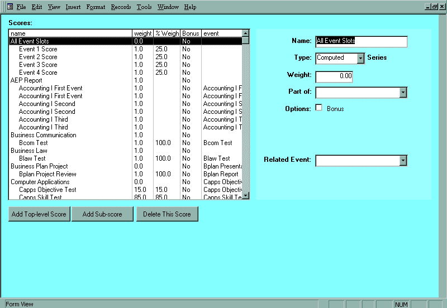Click the Add Top-level Score button
The height and width of the screenshot is (308, 447).
[39, 214]
